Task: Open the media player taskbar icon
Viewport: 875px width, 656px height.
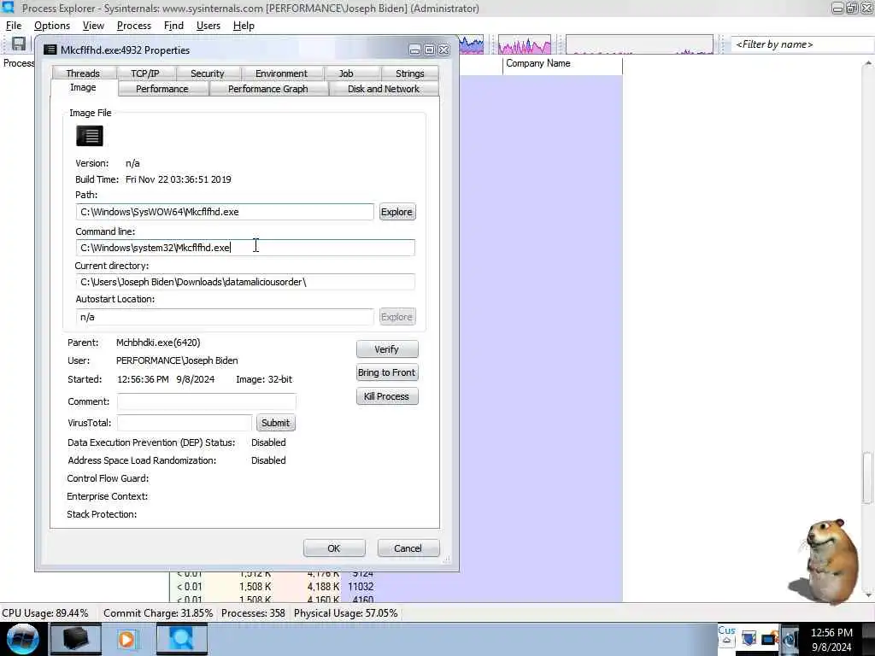Action: click(x=127, y=639)
